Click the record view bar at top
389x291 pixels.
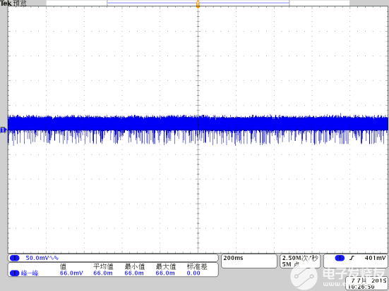click(198, 3)
